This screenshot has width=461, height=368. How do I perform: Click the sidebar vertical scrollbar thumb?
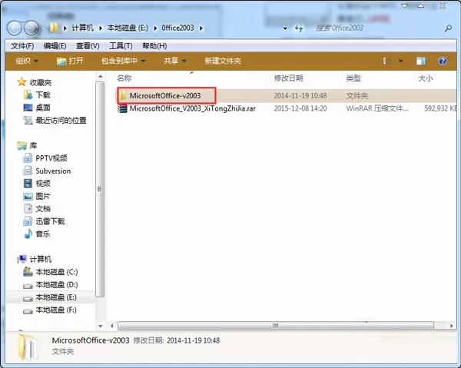100,189
